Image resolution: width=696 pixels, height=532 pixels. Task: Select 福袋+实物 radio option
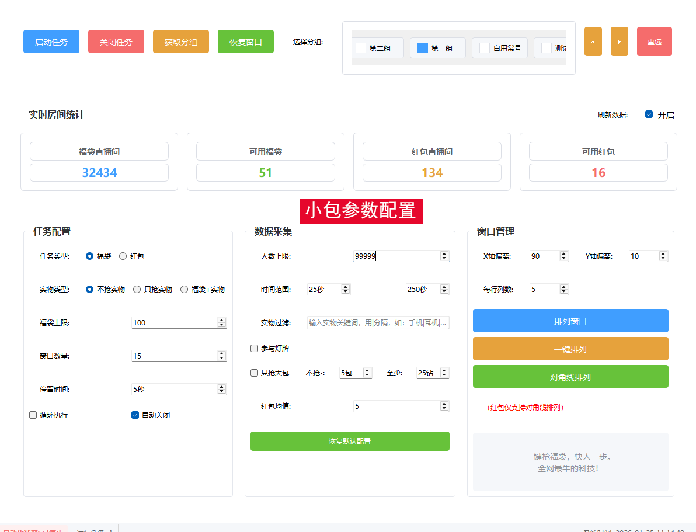(x=184, y=290)
